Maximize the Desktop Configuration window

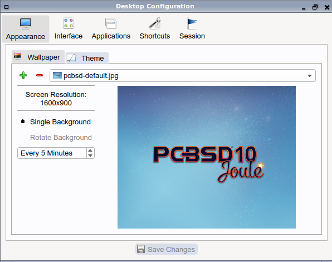click(x=315, y=7)
